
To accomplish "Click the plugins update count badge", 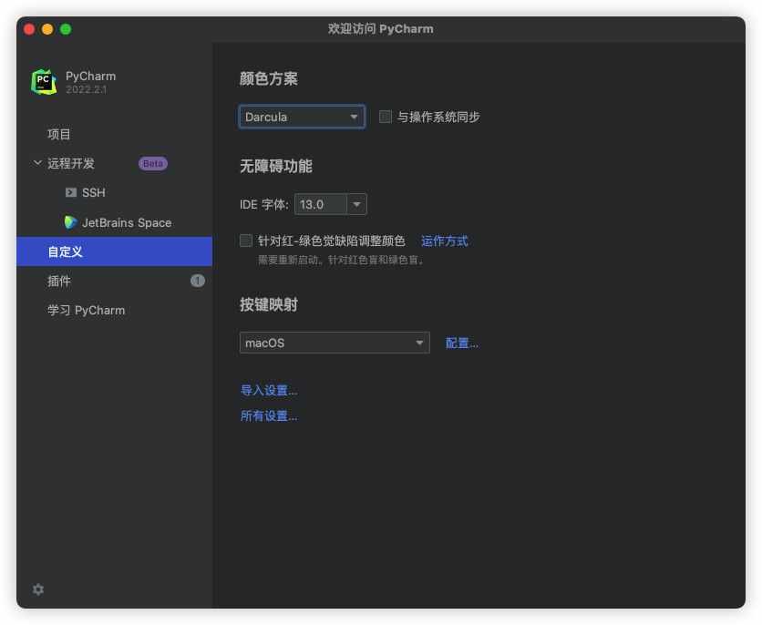I will click(x=197, y=281).
